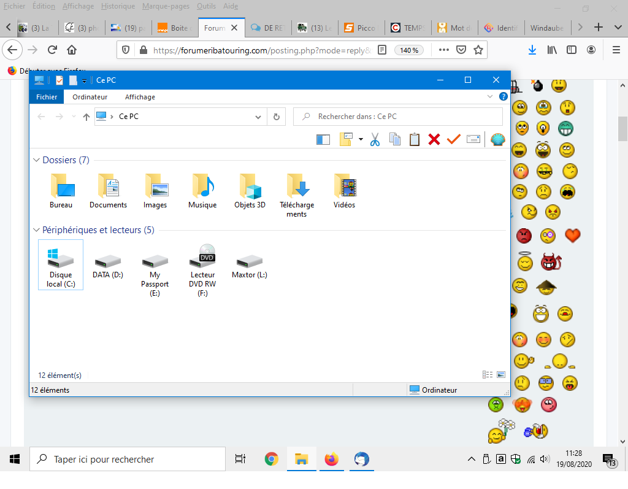Click the red X Delete icon
628x489 pixels.
tap(434, 139)
